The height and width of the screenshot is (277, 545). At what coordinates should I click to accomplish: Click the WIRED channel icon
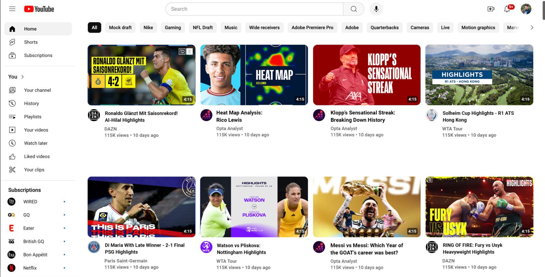click(x=12, y=202)
